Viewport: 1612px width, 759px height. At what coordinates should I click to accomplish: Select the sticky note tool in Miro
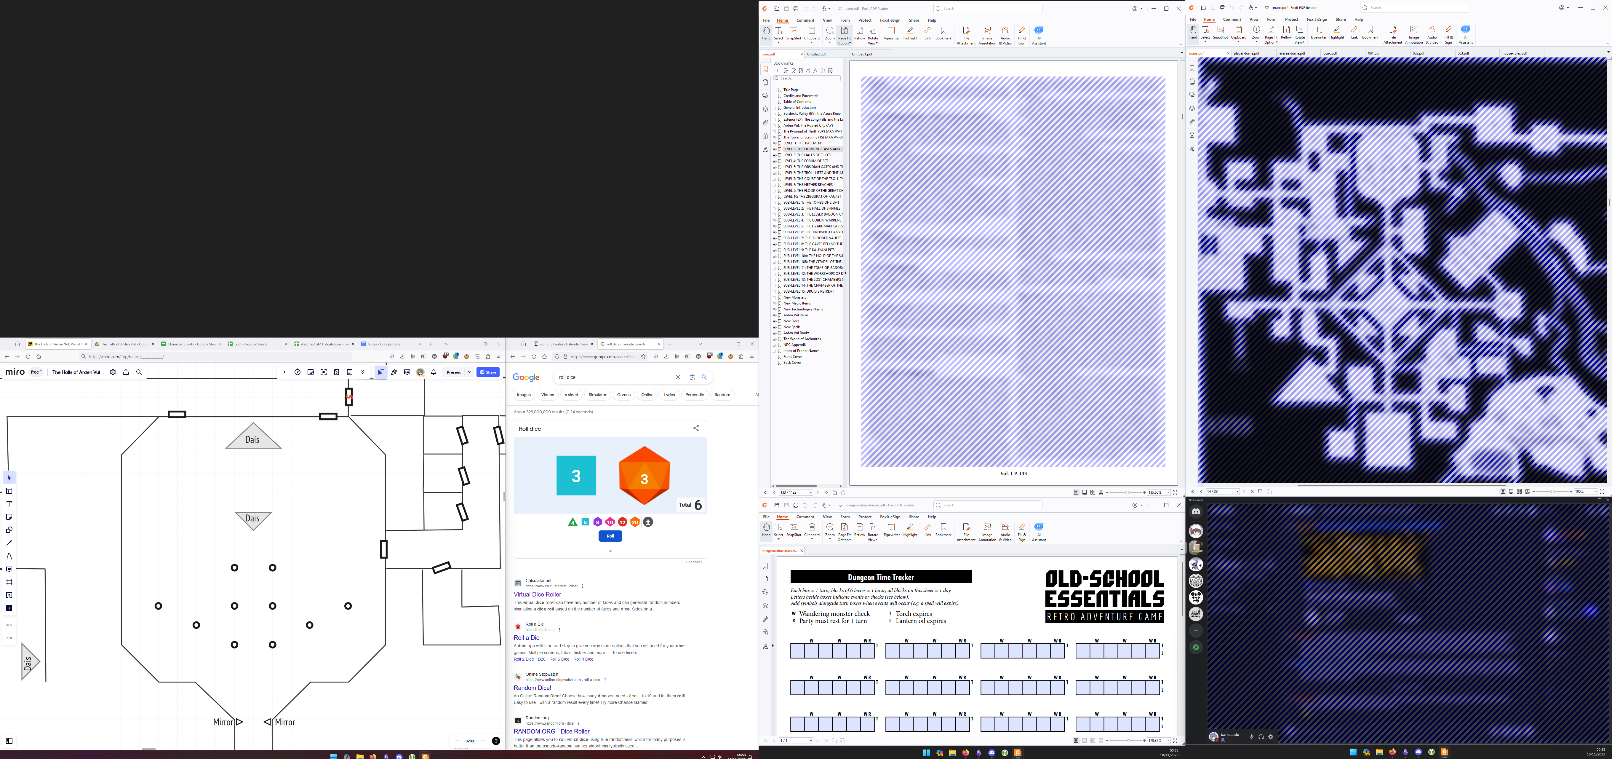pyautogui.click(x=9, y=517)
